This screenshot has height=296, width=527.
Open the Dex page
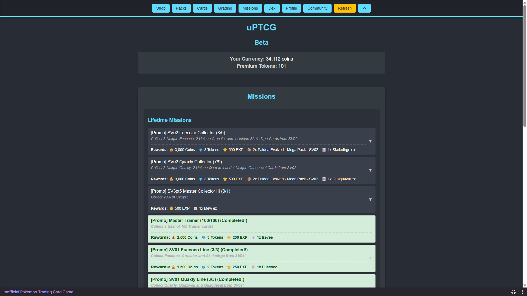(272, 8)
